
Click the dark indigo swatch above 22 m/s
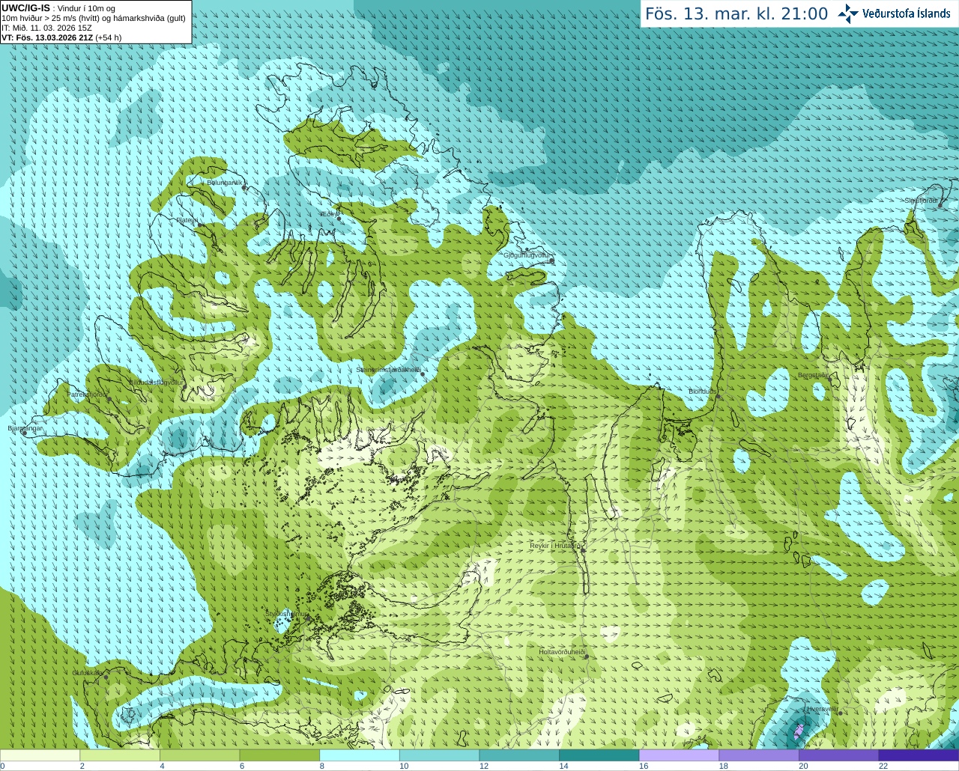(x=919, y=755)
